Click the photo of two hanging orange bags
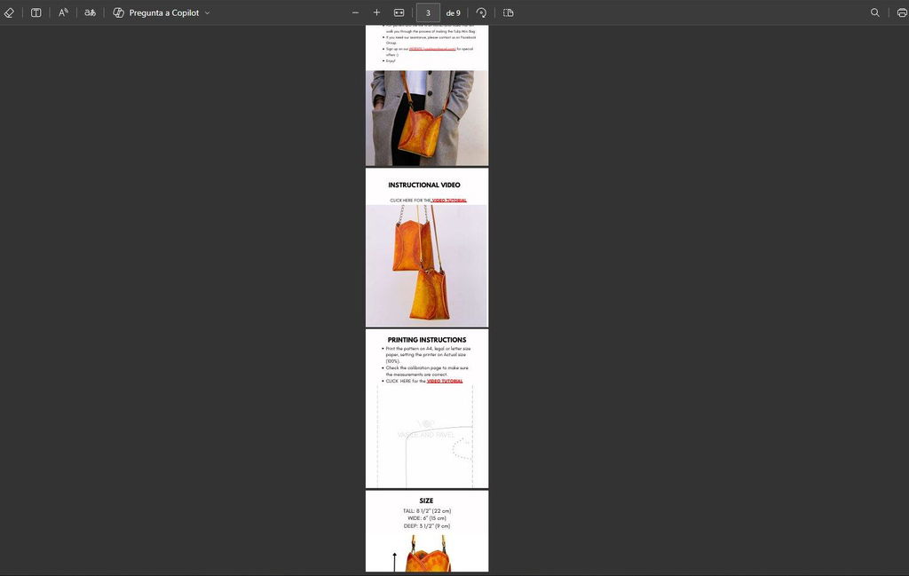909x576 pixels. click(427, 265)
